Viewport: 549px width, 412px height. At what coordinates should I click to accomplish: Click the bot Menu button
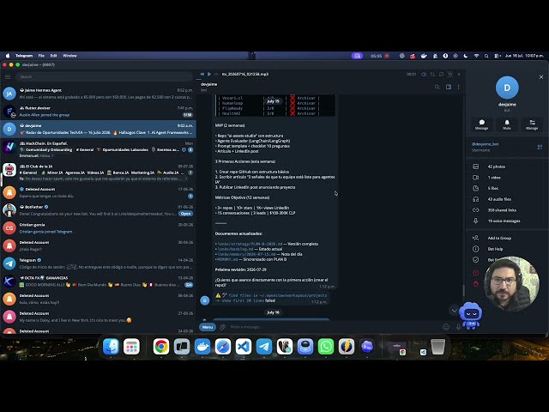click(208, 327)
